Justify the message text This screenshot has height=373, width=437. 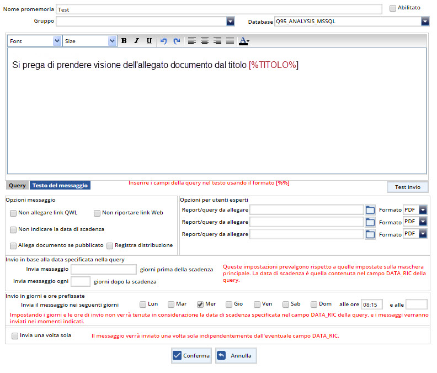coord(230,41)
